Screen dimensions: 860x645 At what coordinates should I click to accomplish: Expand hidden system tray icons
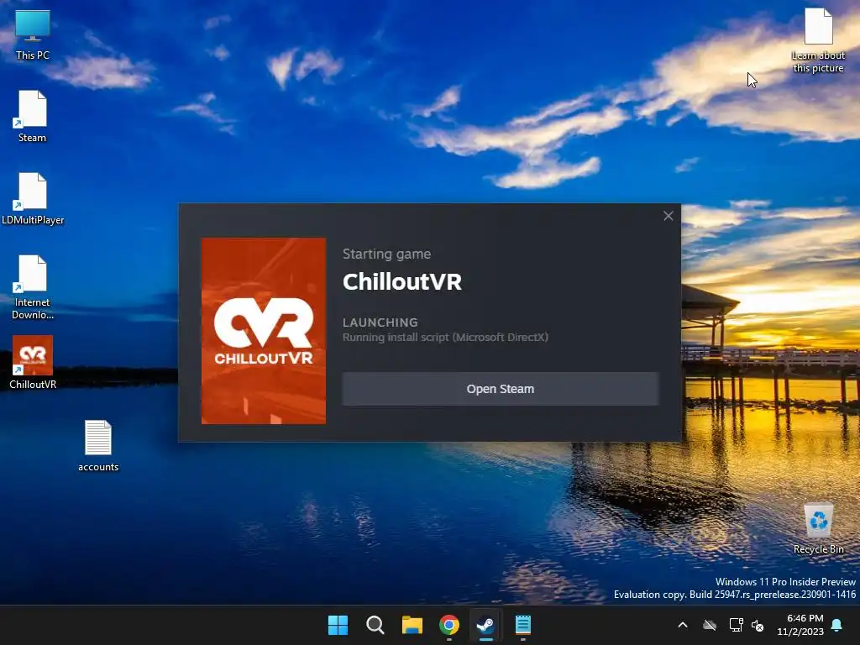click(x=683, y=625)
